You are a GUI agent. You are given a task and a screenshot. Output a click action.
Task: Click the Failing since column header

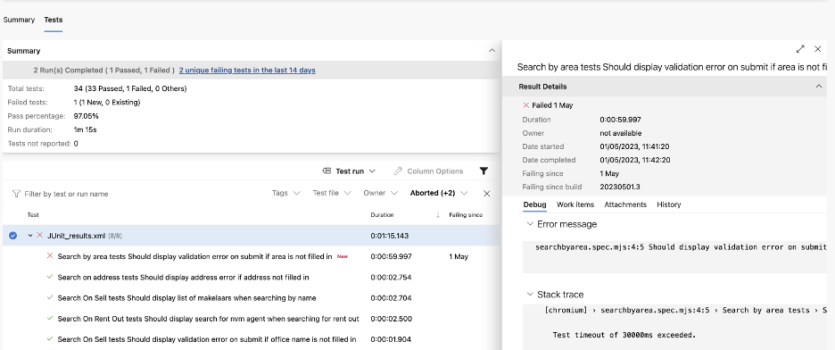pyautogui.click(x=466, y=215)
